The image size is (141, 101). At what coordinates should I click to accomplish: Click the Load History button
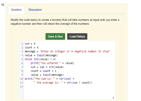77,36
